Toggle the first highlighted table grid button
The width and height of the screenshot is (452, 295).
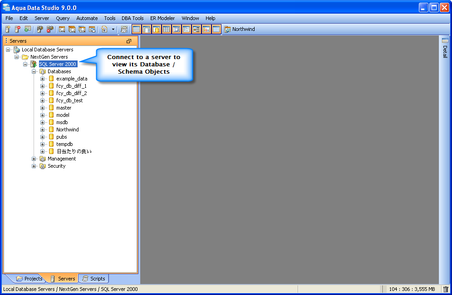point(136,29)
